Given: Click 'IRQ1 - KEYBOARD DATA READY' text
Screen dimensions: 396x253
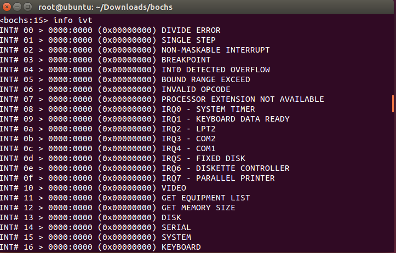Looking at the screenshot, I should coord(226,119).
